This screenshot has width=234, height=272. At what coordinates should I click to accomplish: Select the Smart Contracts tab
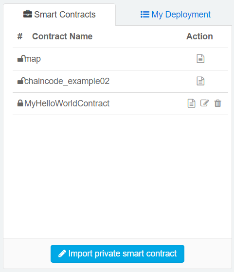click(x=59, y=15)
